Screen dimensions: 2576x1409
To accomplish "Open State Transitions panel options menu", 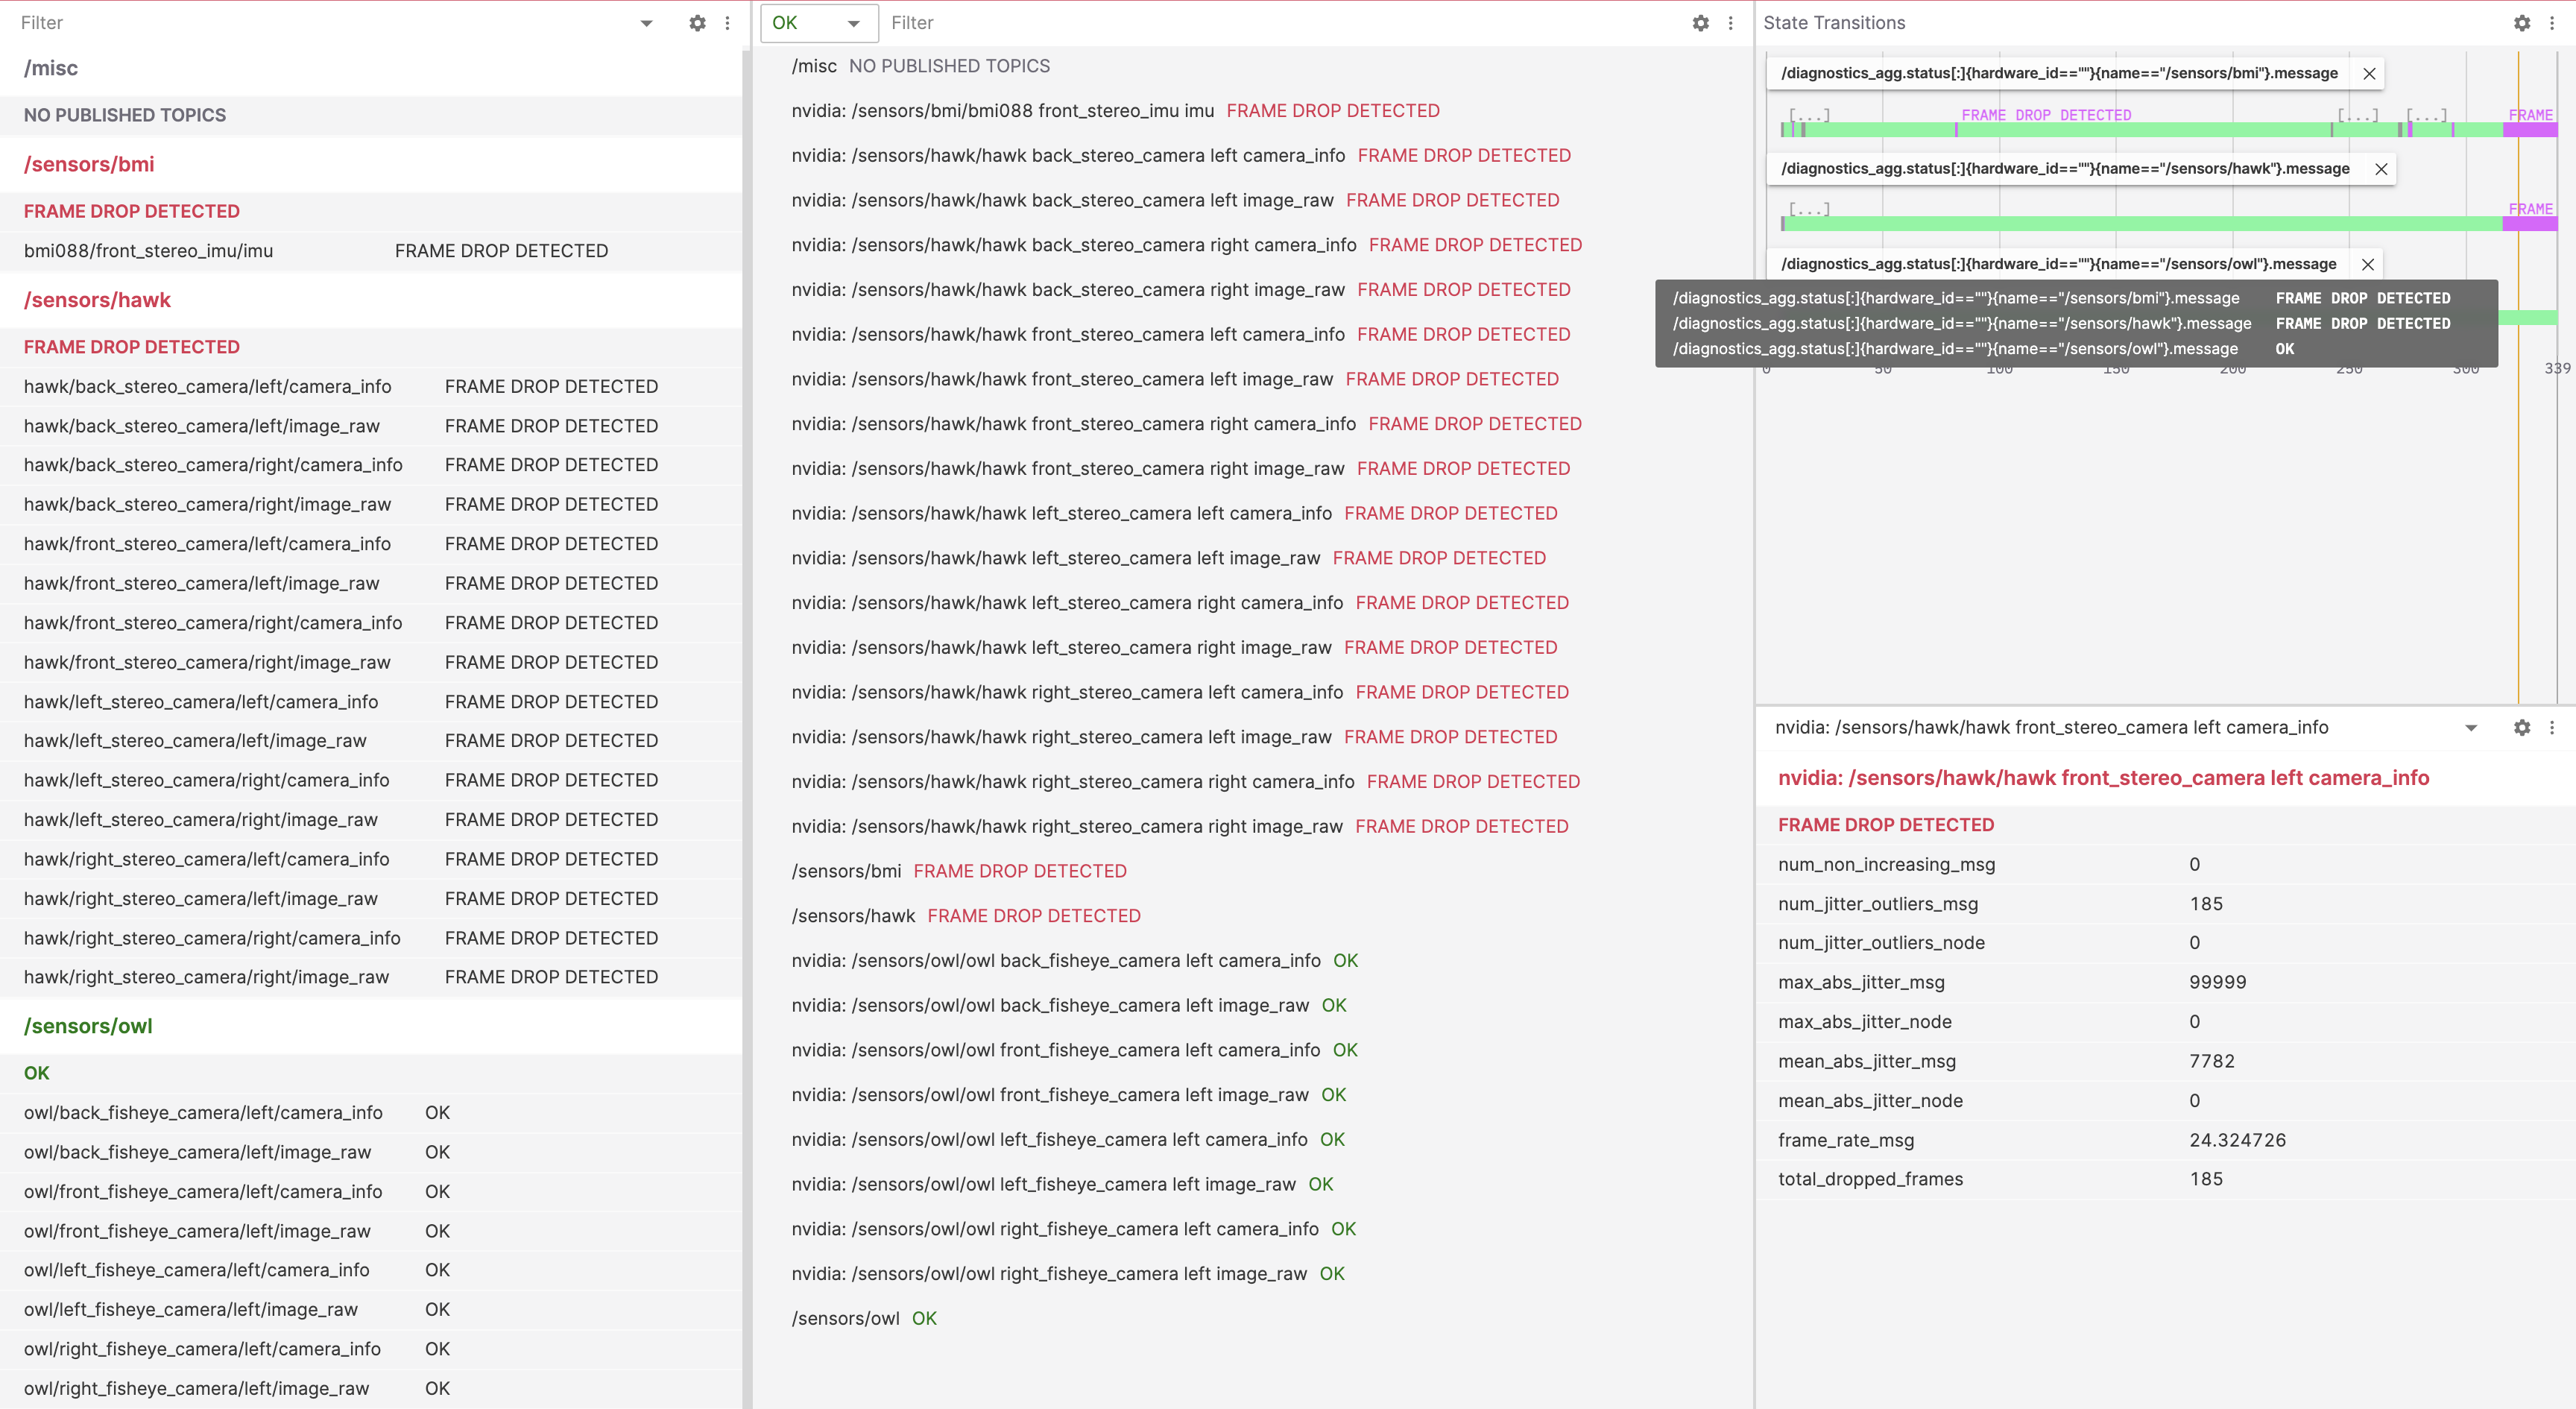I will 2551,23.
